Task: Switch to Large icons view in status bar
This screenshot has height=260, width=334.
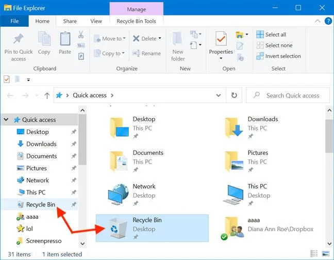Action: pos(326,254)
